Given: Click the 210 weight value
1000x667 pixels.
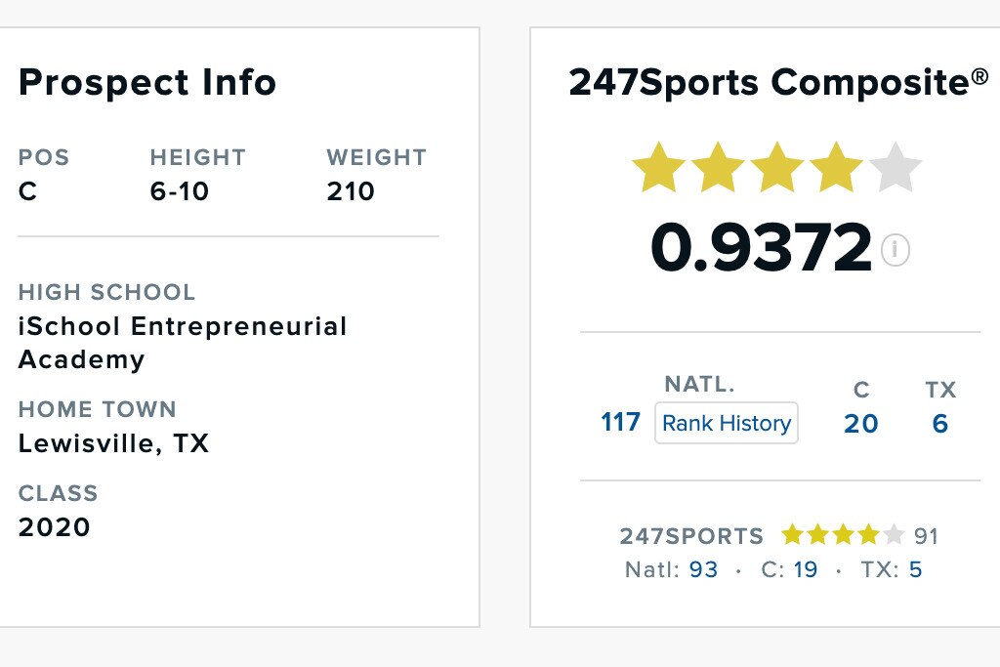Looking at the screenshot, I should (x=351, y=191).
